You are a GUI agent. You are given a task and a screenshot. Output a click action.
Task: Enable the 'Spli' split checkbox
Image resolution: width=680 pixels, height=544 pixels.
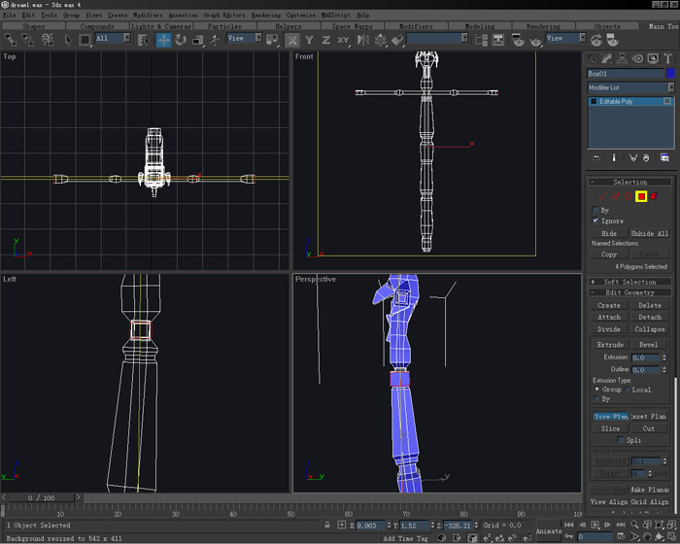coord(621,440)
